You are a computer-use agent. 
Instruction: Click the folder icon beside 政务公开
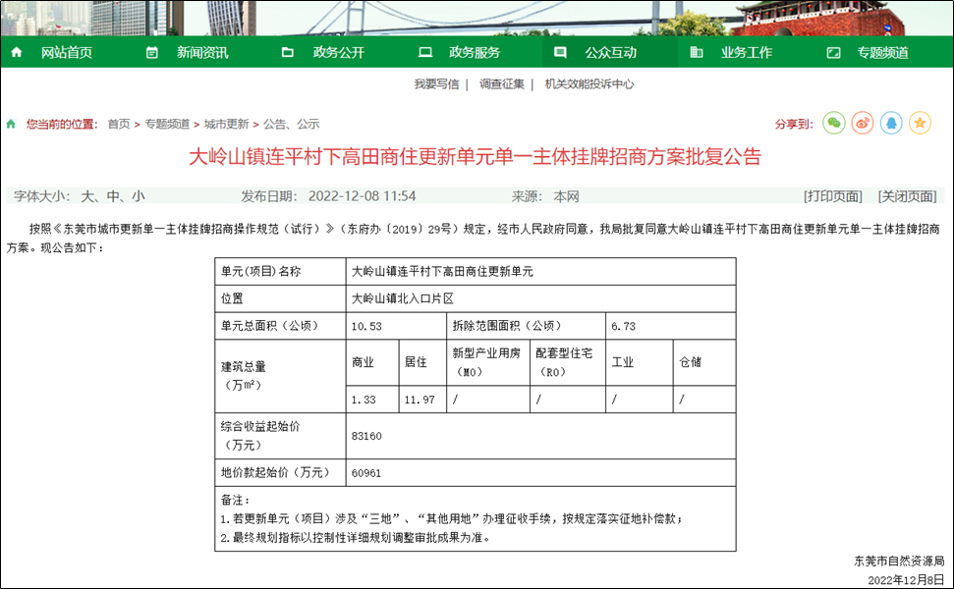point(288,52)
